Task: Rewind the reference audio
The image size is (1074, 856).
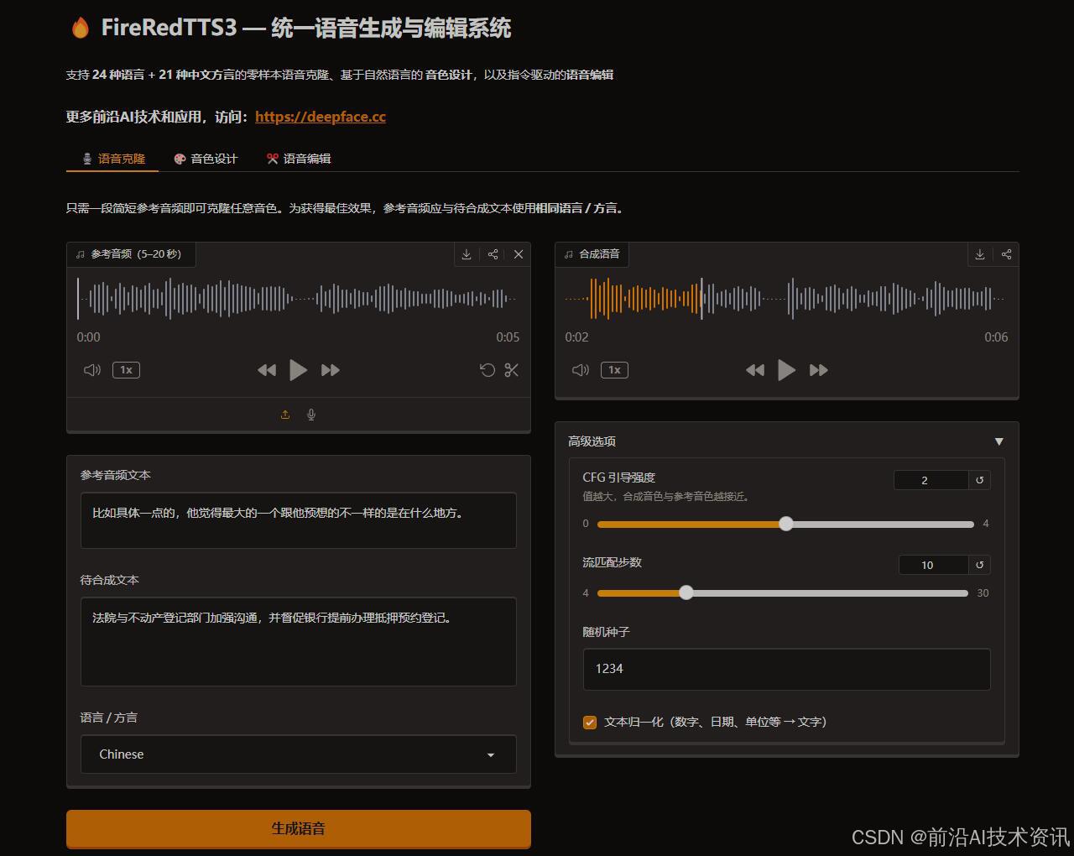Action: point(267,370)
